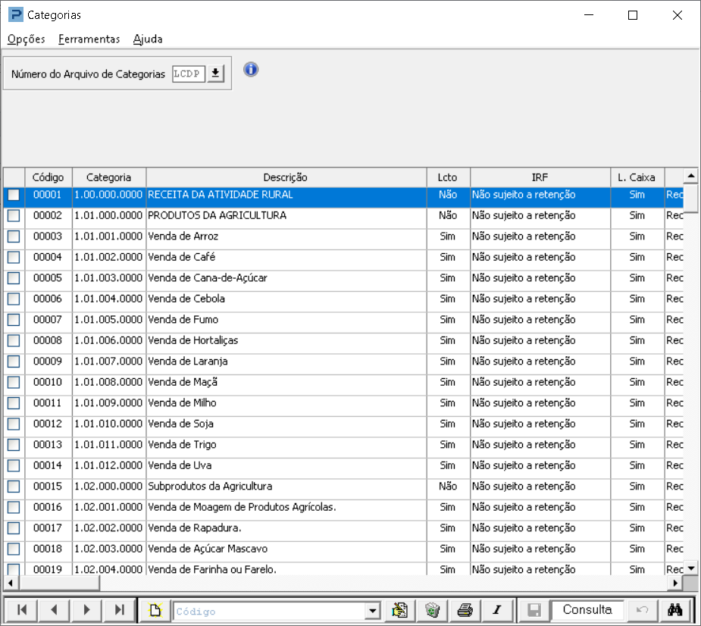Tick the checkbox for code 00010
Viewport: 701px width, 626px height.
pos(14,382)
